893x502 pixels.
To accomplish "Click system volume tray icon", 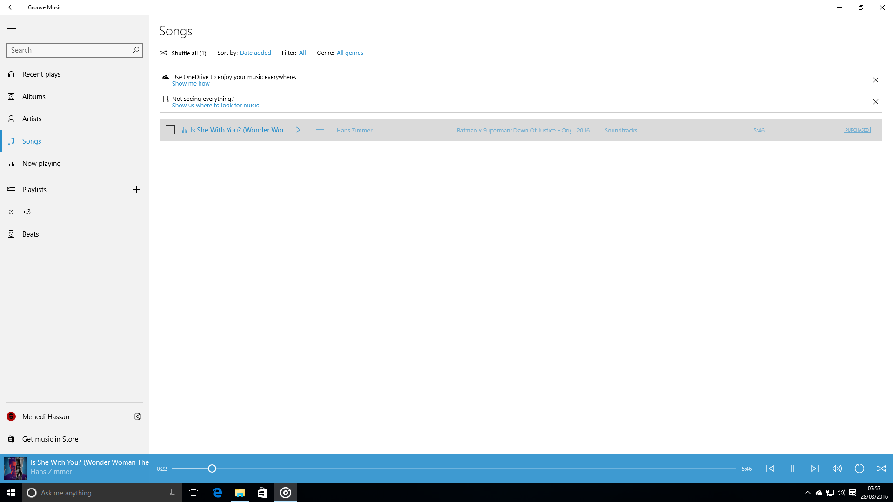I will 841,493.
